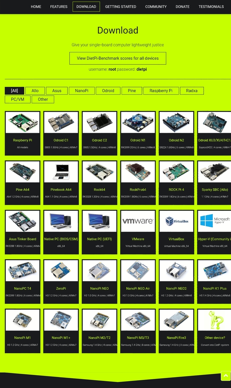Visit the COMMUNITY nav link
Image resolution: width=231 pixels, height=388 pixels.
tap(156, 7)
